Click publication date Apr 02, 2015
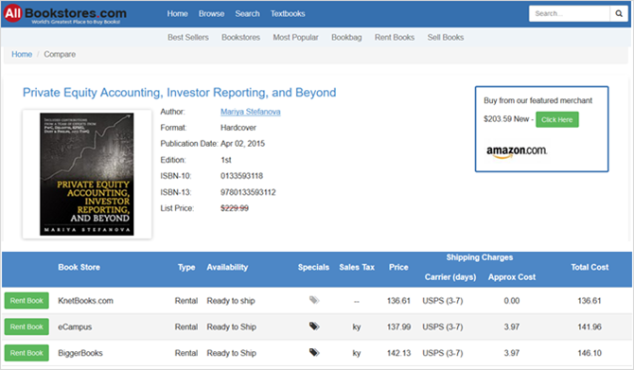634x370 pixels. click(x=242, y=144)
